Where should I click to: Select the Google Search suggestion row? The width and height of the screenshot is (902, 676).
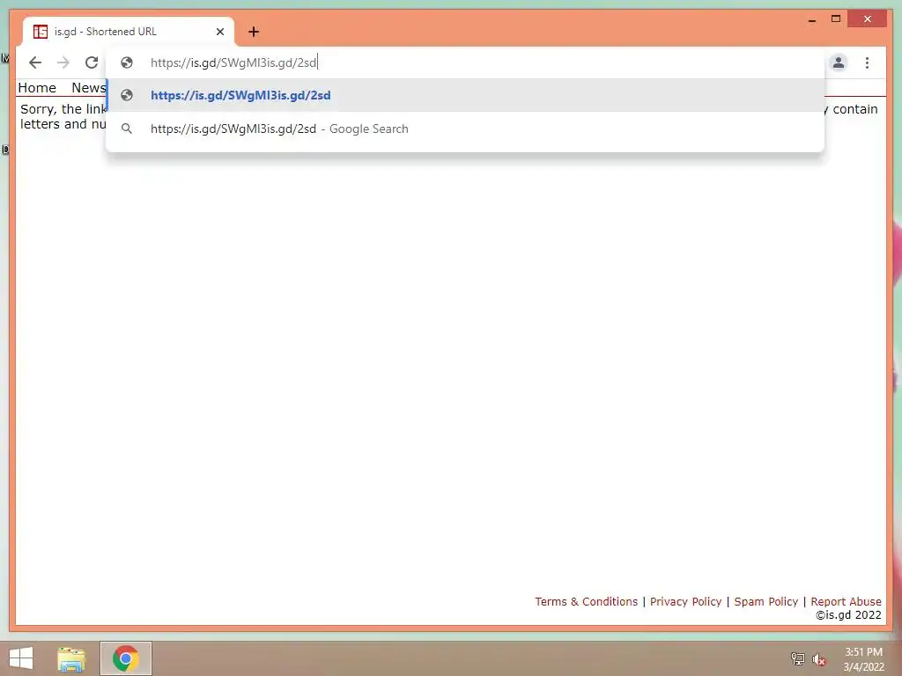465,129
